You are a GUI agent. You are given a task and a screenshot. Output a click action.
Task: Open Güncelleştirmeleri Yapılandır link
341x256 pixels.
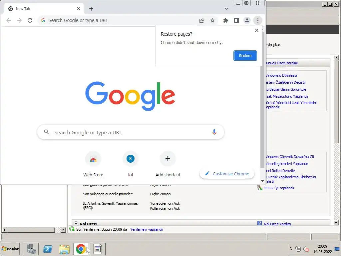[287, 163]
